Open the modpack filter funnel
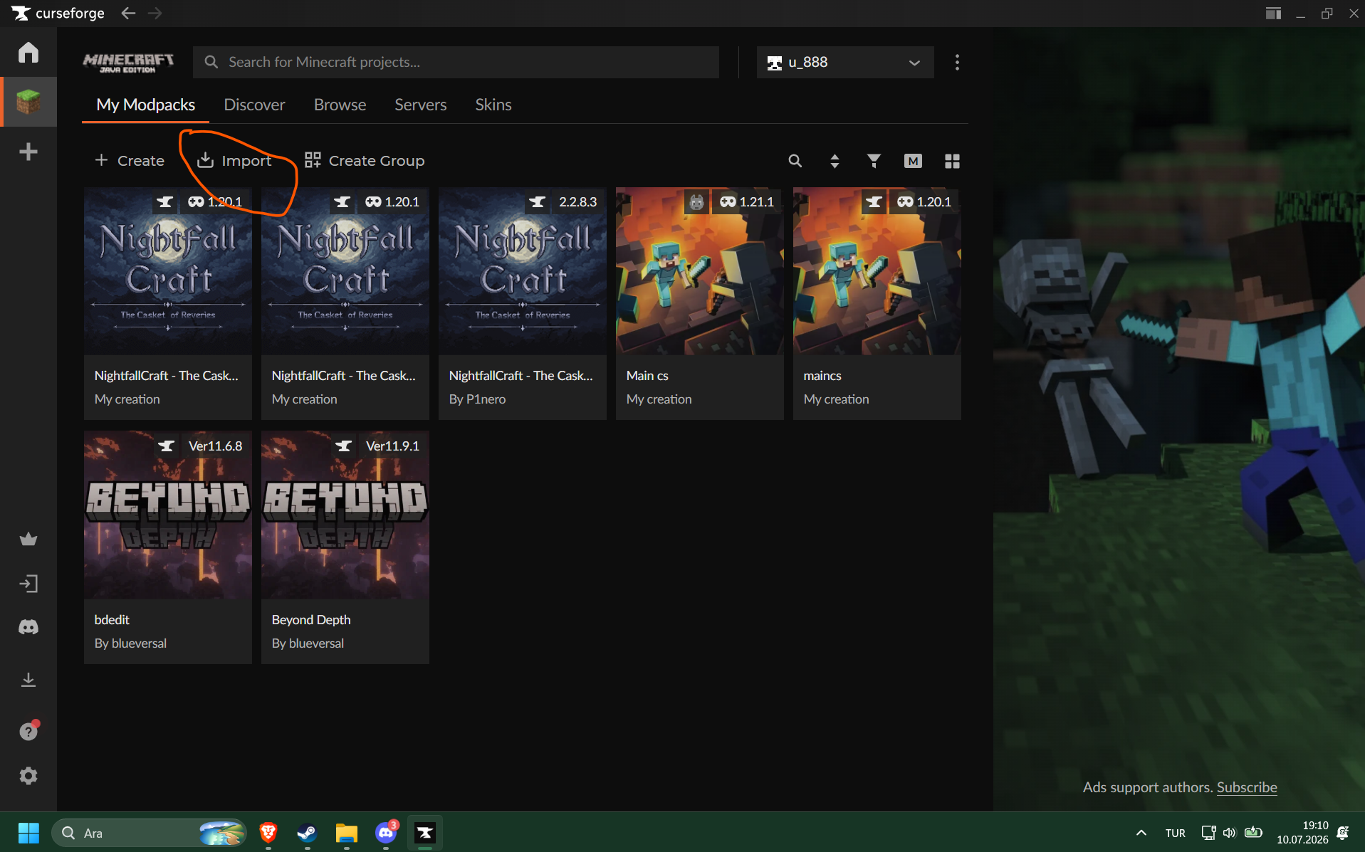1365x852 pixels. tap(874, 161)
